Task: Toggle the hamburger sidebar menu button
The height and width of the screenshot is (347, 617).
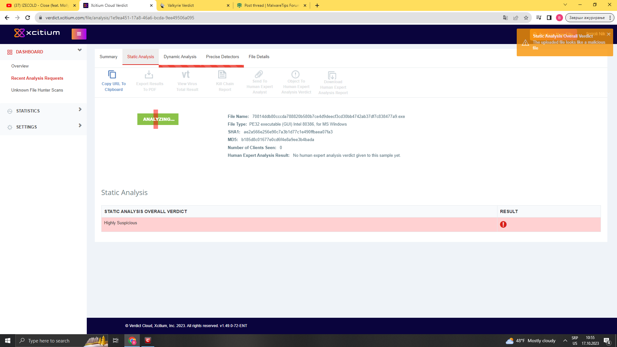Action: pyautogui.click(x=79, y=34)
